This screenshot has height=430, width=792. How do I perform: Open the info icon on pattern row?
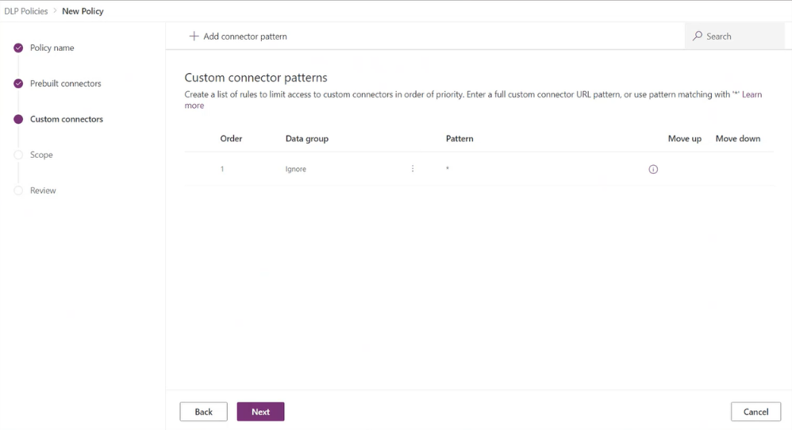click(x=653, y=169)
